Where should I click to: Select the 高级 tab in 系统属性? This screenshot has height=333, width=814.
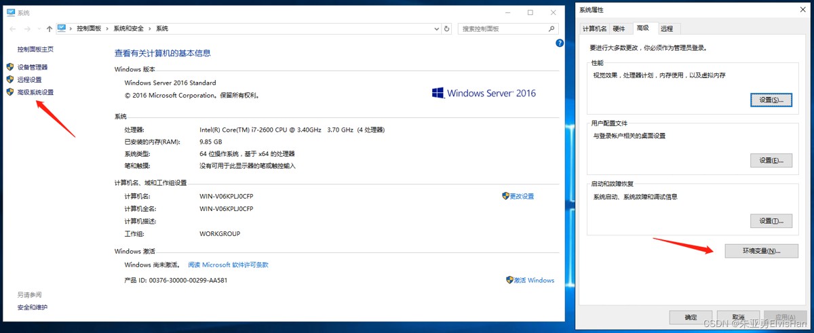pyautogui.click(x=642, y=28)
